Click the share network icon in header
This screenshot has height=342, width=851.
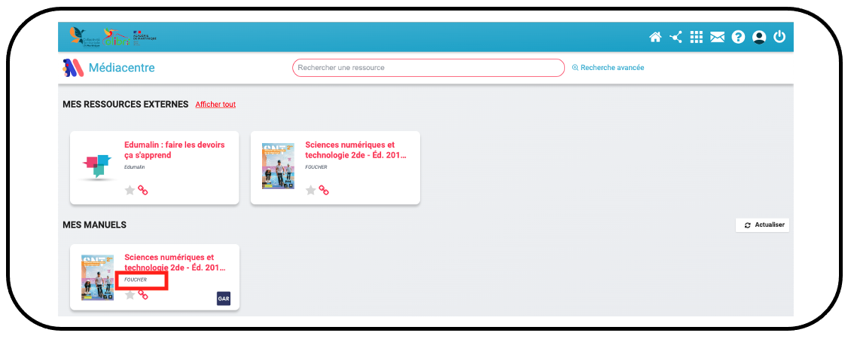(x=676, y=37)
